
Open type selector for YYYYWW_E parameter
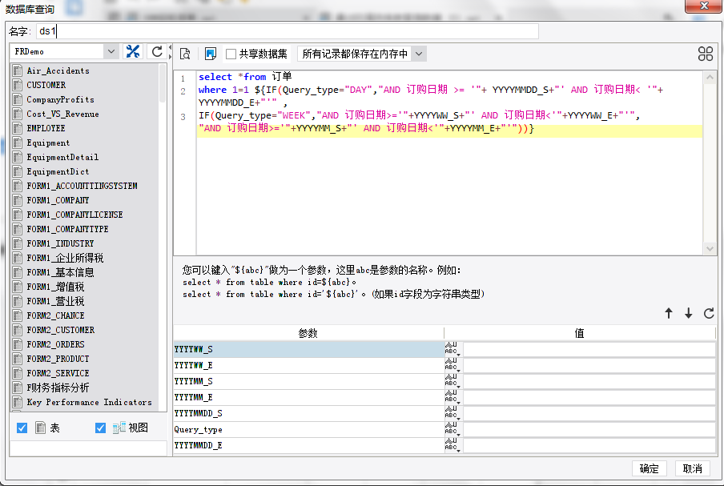[x=453, y=366]
